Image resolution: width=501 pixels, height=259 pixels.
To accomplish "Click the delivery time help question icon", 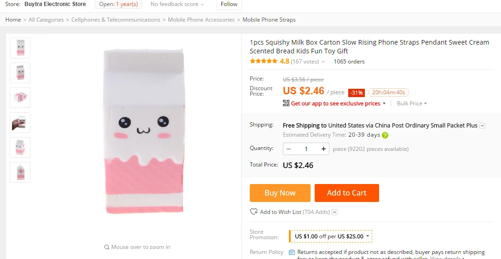I will pos(385,135).
